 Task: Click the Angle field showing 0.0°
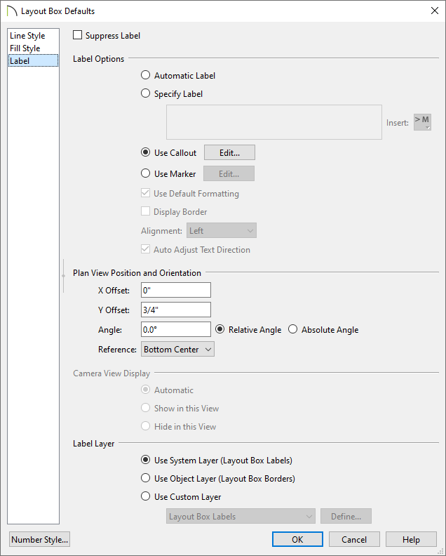click(x=176, y=329)
